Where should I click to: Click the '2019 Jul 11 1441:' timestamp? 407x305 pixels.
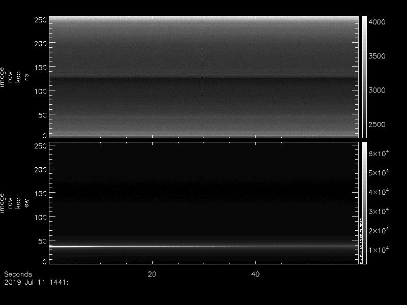pos(36,282)
